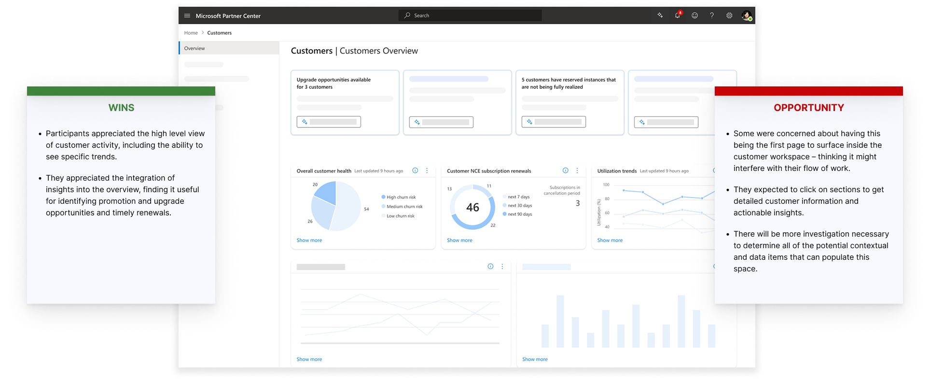
Task: Click the Copilot button under Upgrade opportunities card
Action: click(x=329, y=122)
